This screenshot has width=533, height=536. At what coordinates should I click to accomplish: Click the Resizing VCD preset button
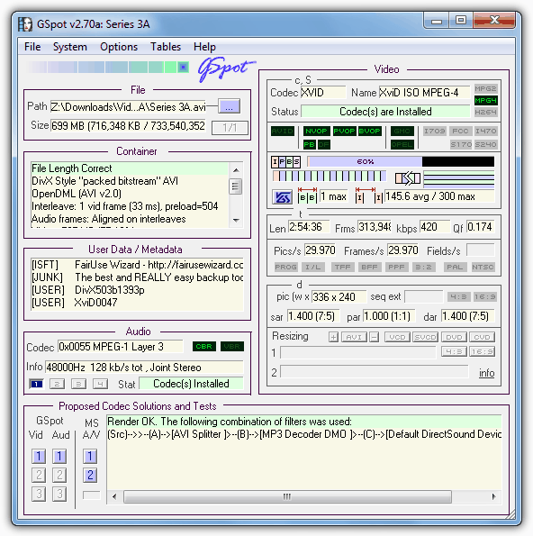pyautogui.click(x=397, y=337)
